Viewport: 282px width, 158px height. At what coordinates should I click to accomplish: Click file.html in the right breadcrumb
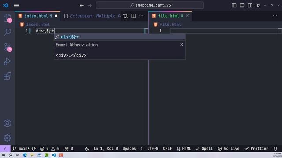171,25
